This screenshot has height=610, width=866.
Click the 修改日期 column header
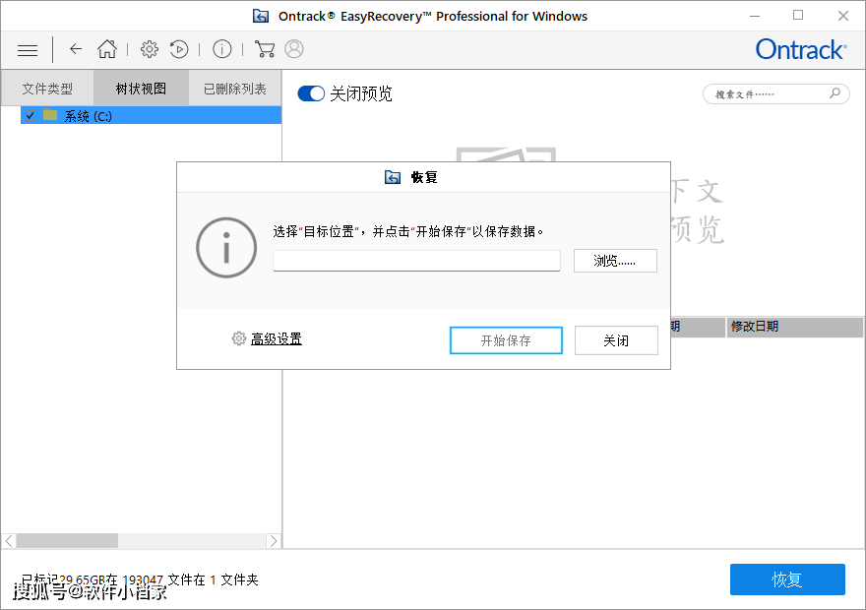click(x=794, y=327)
